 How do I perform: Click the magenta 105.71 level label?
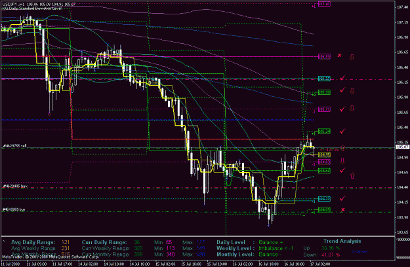point(324,109)
